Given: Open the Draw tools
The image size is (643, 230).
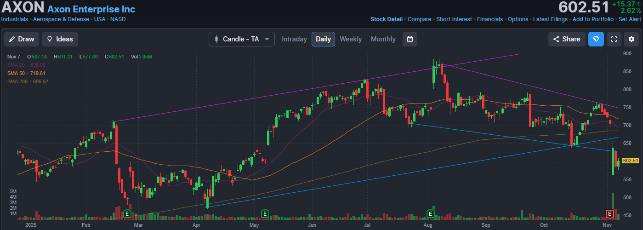Looking at the screenshot, I should click(22, 39).
